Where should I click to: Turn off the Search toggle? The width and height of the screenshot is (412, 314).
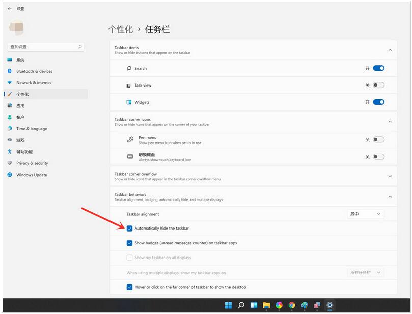pos(378,68)
